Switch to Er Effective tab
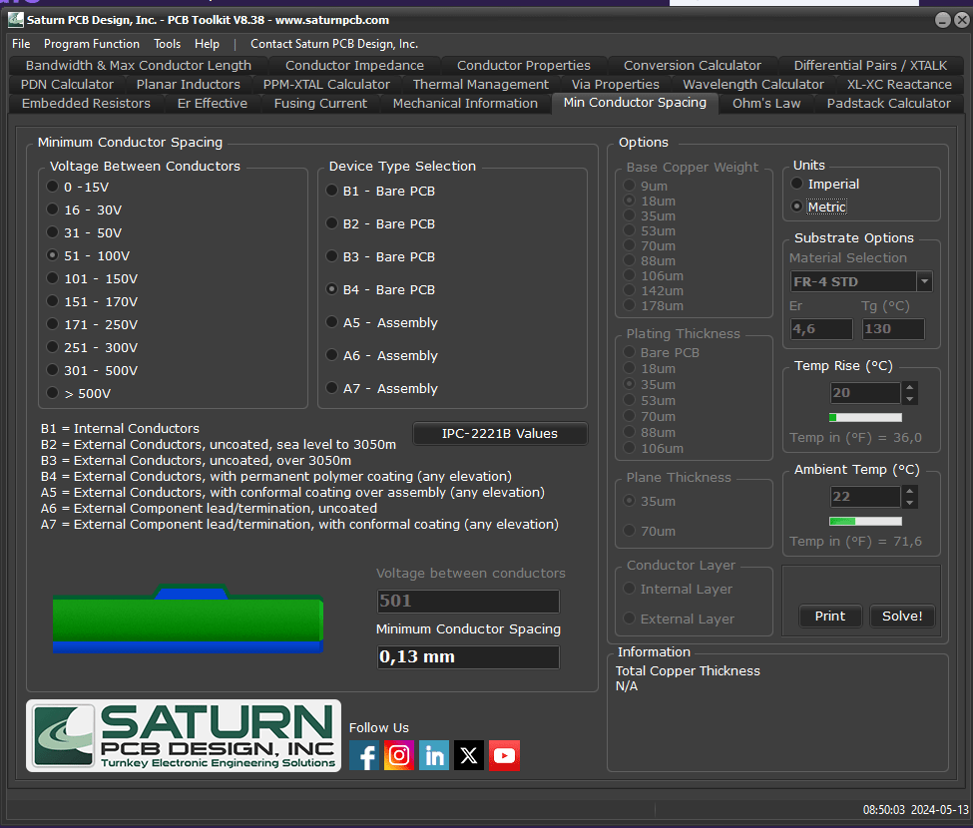The width and height of the screenshot is (973, 828). click(213, 103)
